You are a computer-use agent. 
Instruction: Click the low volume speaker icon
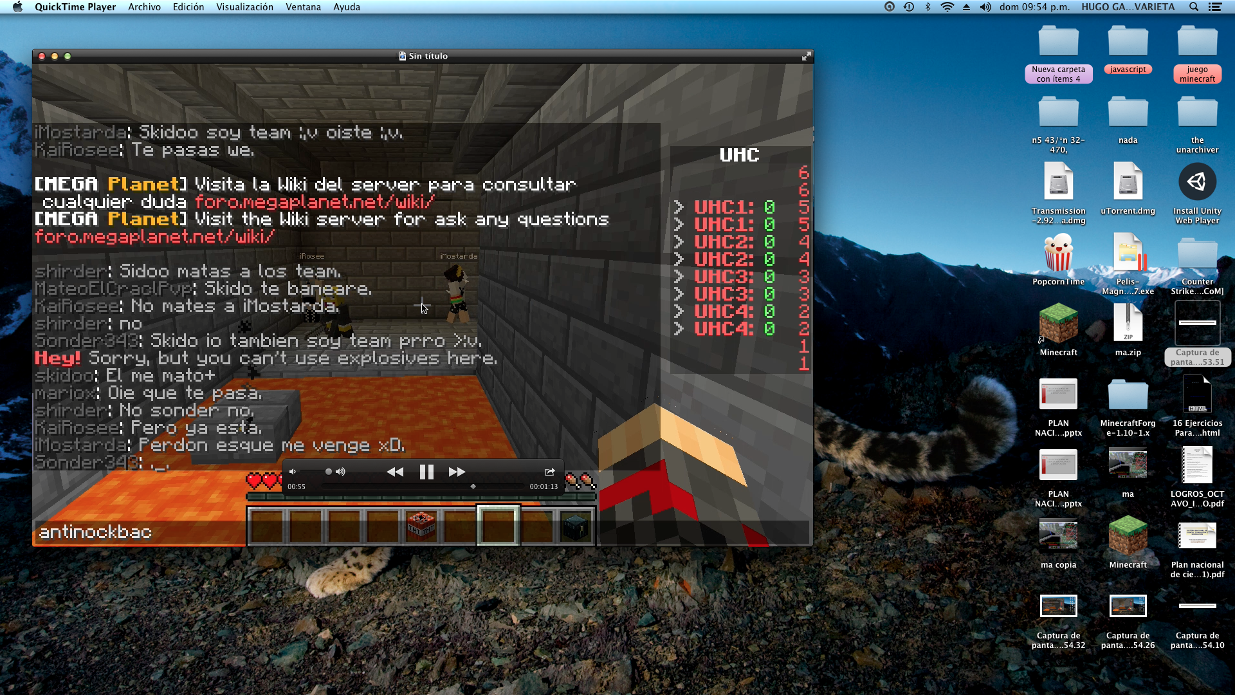click(x=293, y=472)
